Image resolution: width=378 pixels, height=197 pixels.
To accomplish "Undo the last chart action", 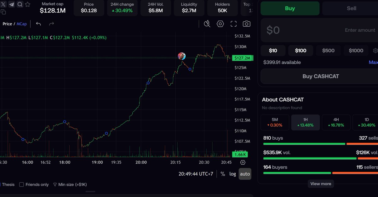I will (x=38, y=24).
